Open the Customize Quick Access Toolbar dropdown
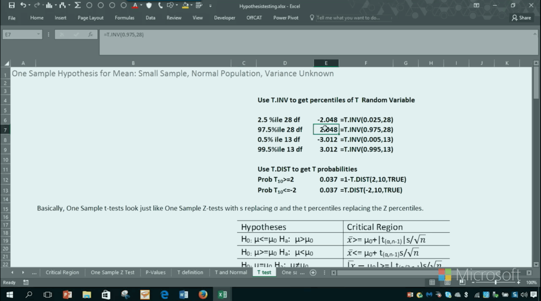This screenshot has height=301, width=541. [x=210, y=6]
